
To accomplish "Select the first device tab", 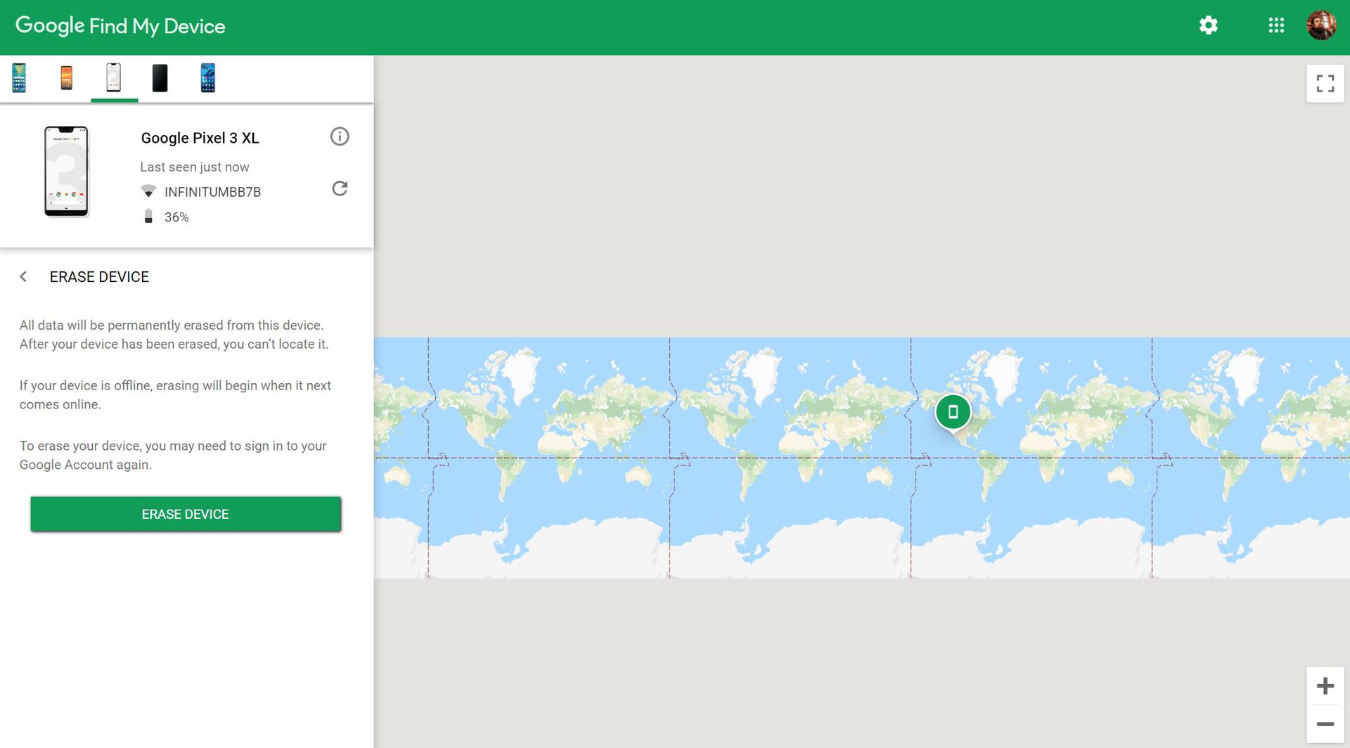I will click(20, 78).
